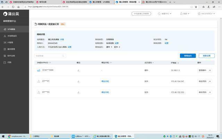This screenshot has width=222, height=139.
Task: Switch to the PDF user manual browser tab
Action: click(154, 2)
